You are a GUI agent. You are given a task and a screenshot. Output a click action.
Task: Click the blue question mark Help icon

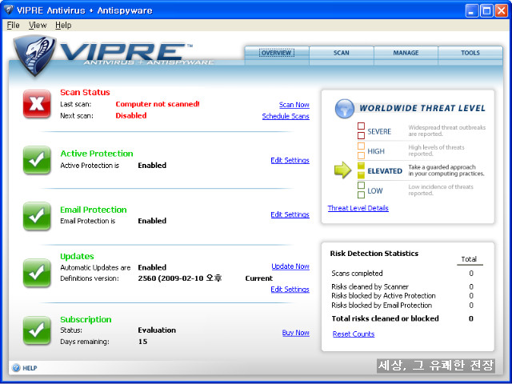point(16,368)
